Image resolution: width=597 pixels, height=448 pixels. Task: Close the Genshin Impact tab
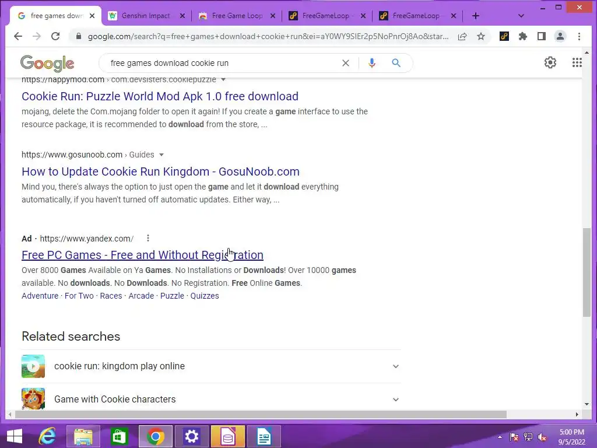(182, 16)
